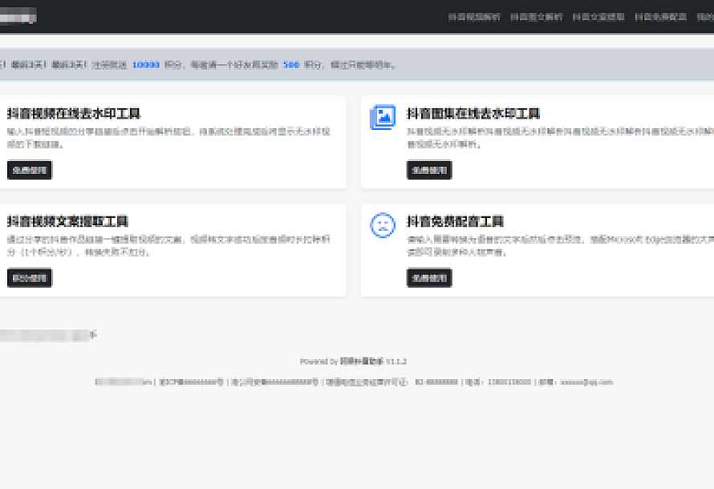Viewport: 714px width, 489px height.
Task: Open the 抖音视频解析 navigation item
Action: click(x=474, y=17)
